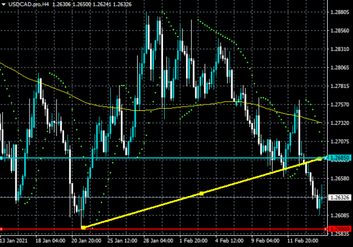Click the 1.26306 open price value in header
This screenshot has height=247, width=353.
62,4
